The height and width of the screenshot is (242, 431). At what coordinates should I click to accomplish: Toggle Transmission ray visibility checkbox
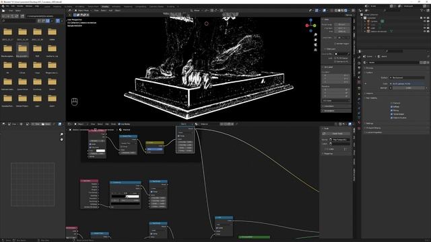pos(392,114)
